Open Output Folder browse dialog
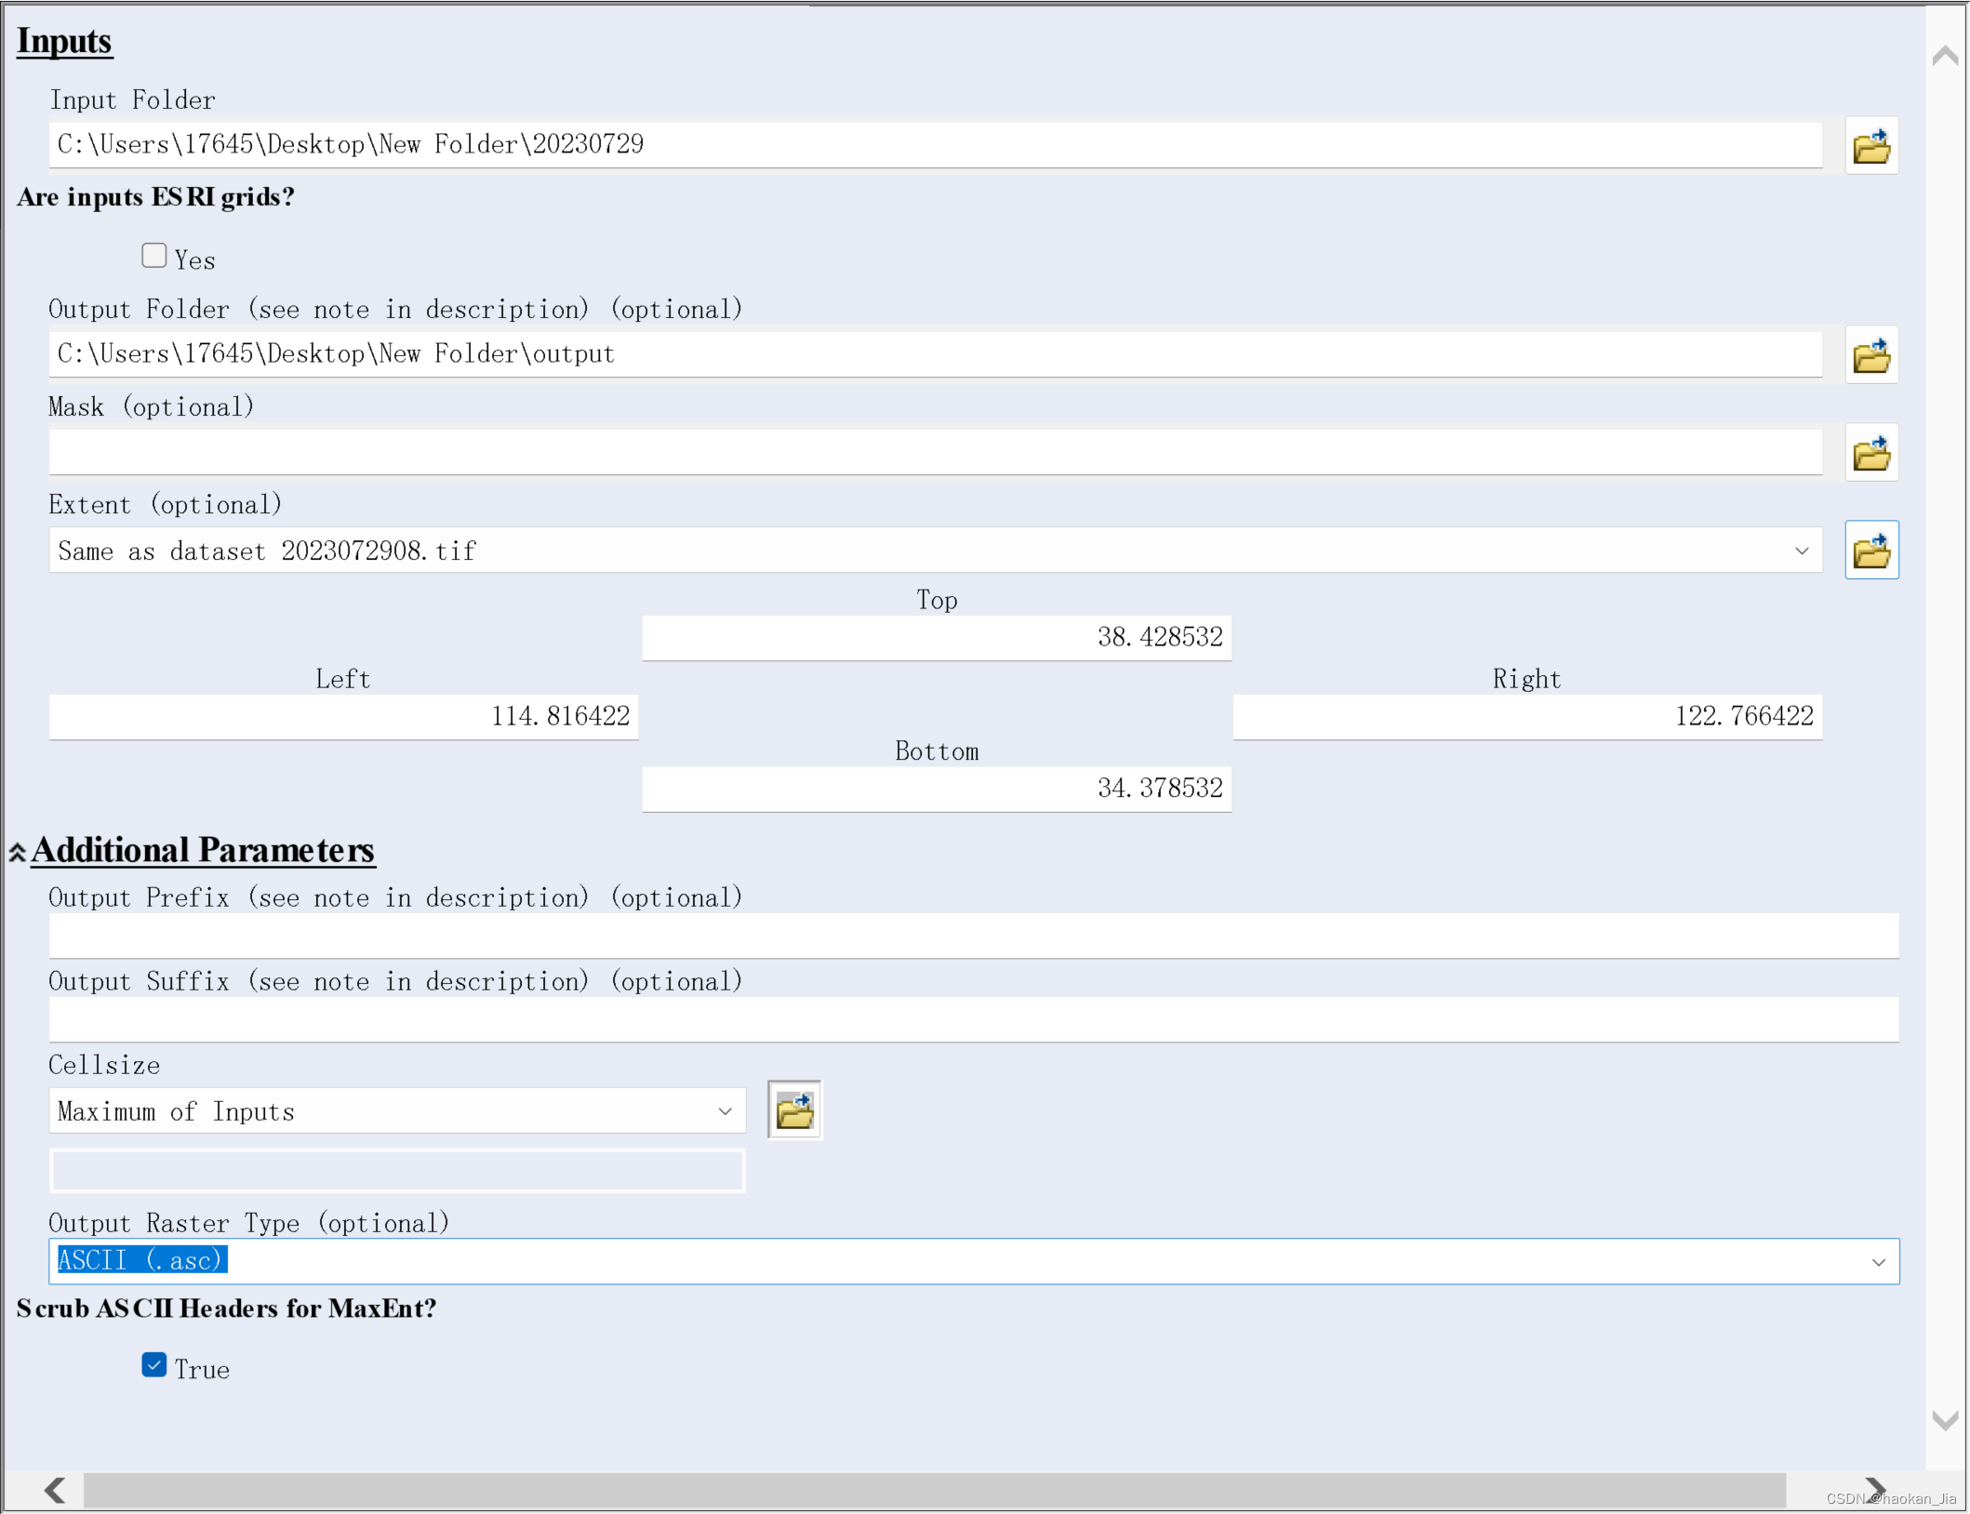This screenshot has width=1970, height=1514. (1870, 355)
